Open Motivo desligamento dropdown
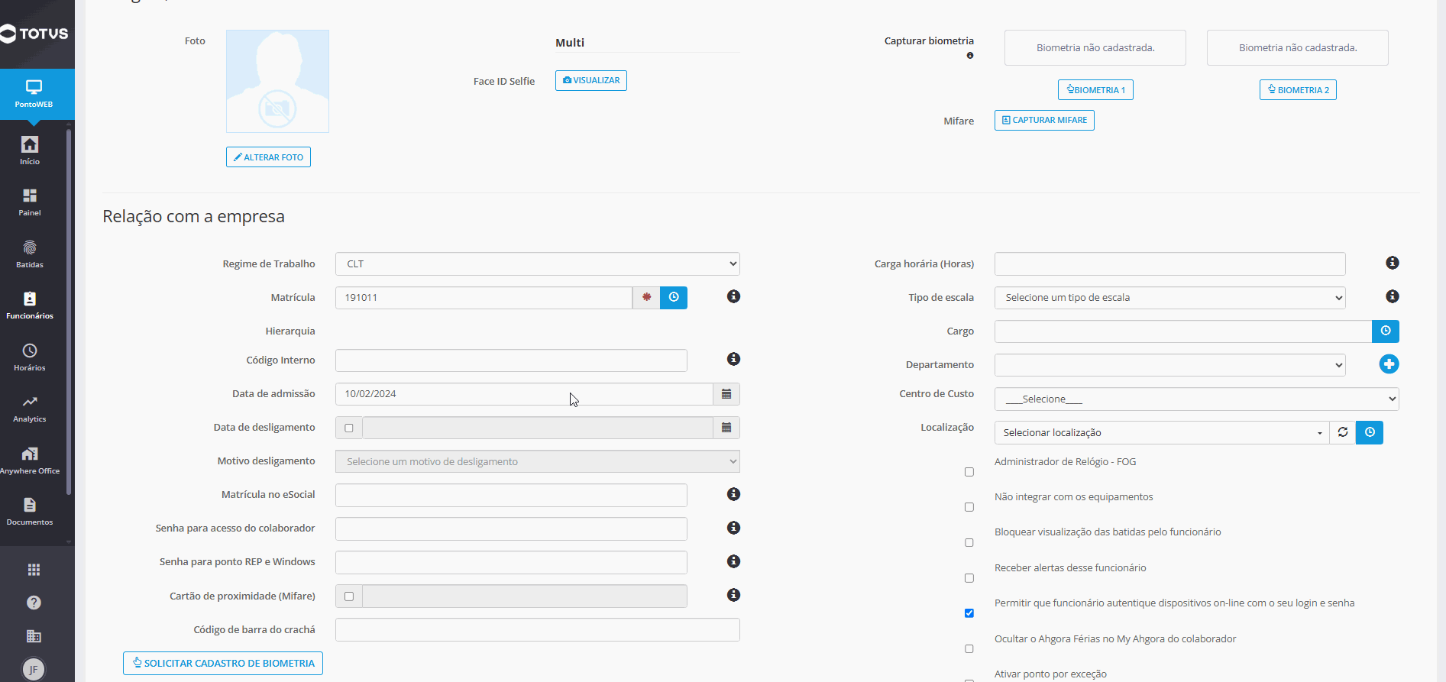The width and height of the screenshot is (1446, 682). coord(538,461)
